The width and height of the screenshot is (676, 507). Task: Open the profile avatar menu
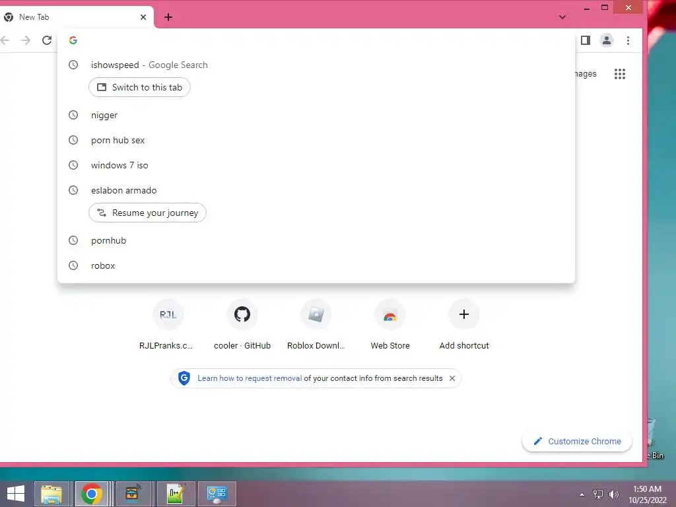point(607,40)
